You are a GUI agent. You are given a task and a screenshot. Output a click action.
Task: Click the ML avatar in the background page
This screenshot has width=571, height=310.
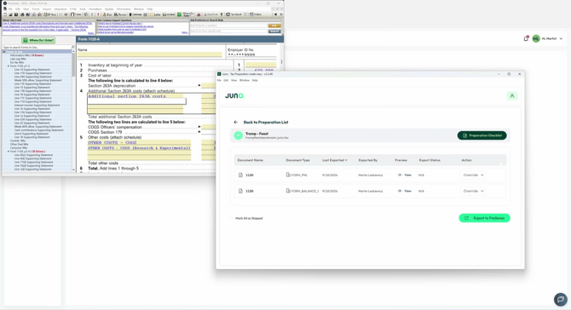pos(536,38)
